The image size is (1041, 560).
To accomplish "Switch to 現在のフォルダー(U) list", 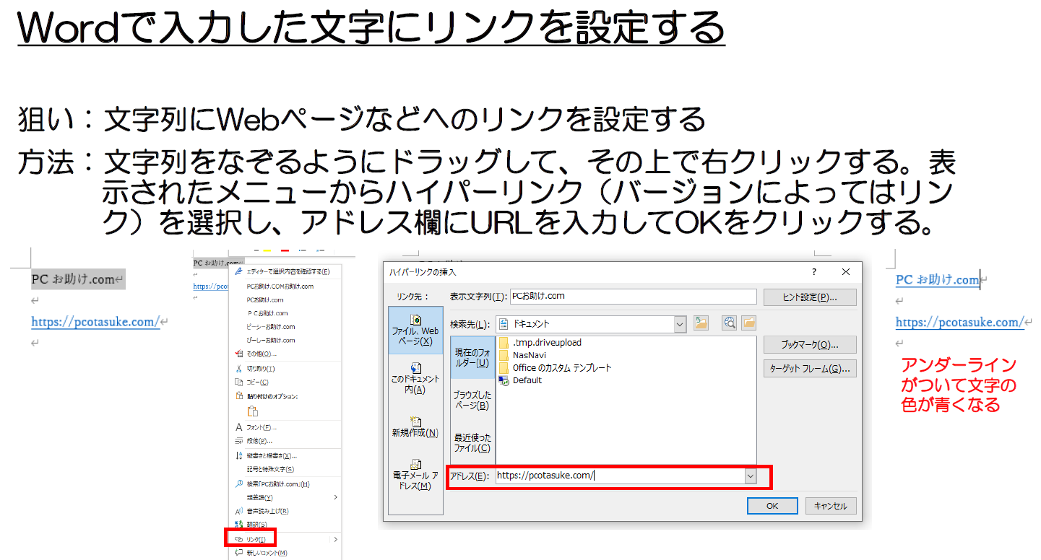I will pos(472,357).
